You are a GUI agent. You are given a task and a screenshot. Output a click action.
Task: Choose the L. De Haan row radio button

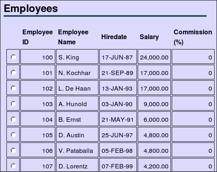[13, 88]
